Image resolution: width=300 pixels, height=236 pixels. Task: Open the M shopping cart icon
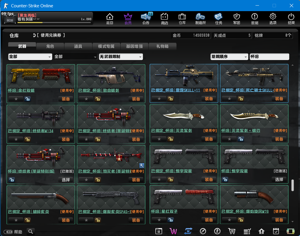click(x=232, y=231)
